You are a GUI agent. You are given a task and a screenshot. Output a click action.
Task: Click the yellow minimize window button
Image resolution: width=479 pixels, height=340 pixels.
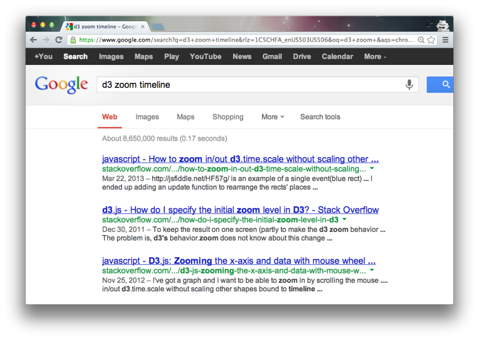pyautogui.click(x=43, y=25)
